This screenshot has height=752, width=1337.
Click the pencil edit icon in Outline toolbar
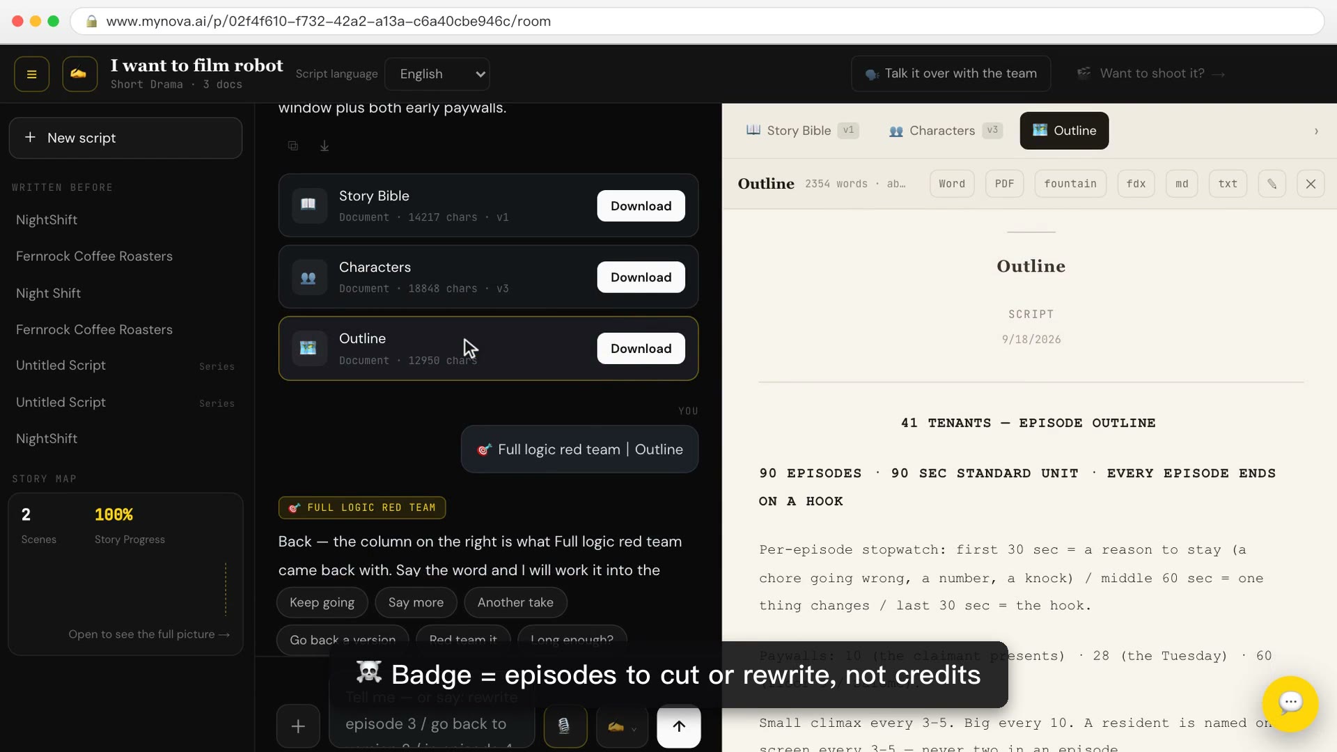tap(1272, 184)
